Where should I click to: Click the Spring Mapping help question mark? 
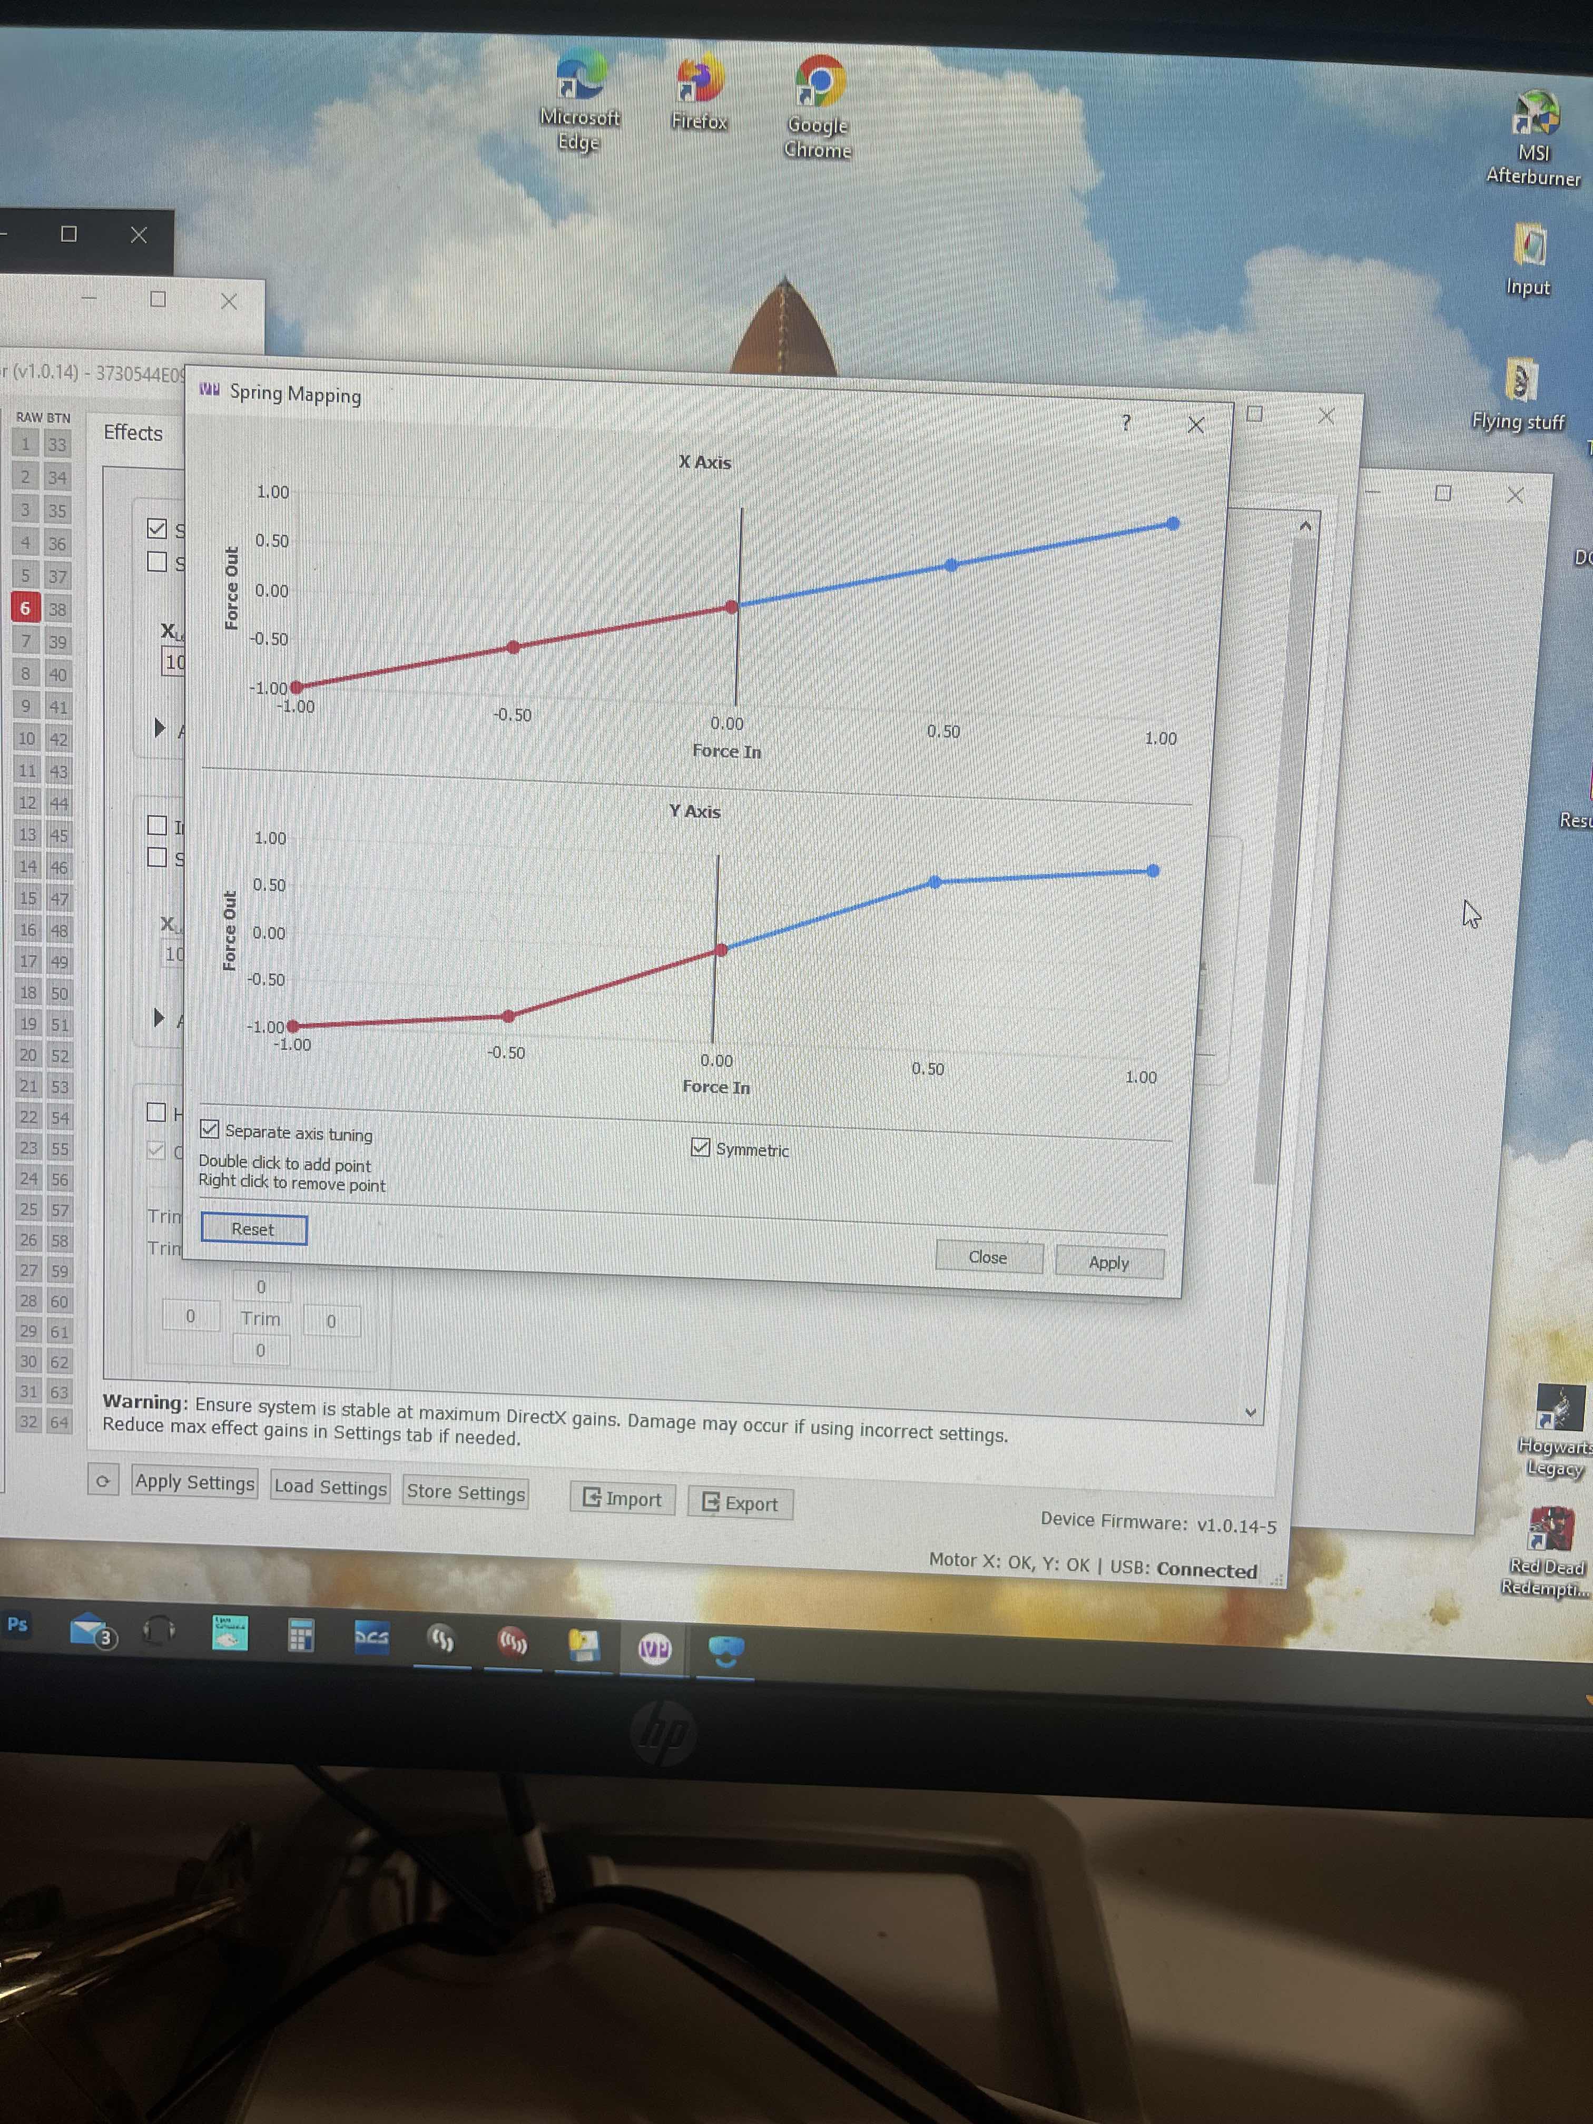(1126, 422)
